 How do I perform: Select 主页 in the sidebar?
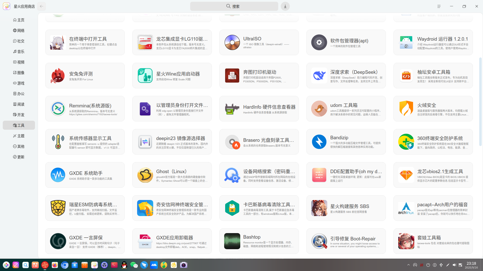point(19,20)
